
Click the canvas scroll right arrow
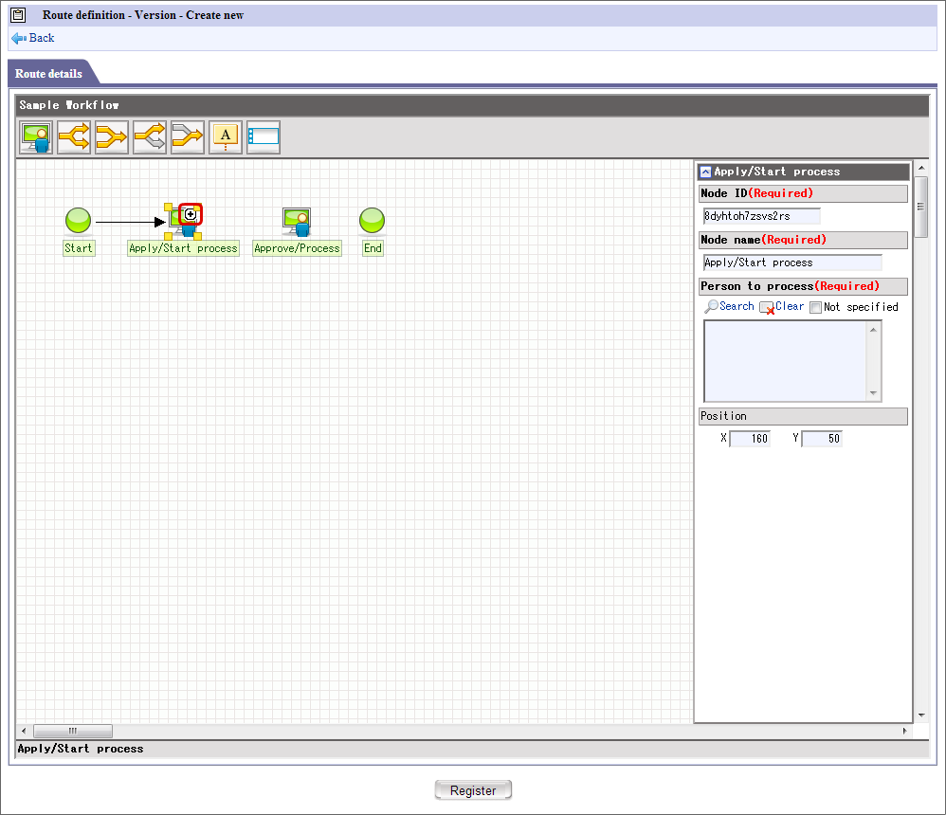click(904, 732)
